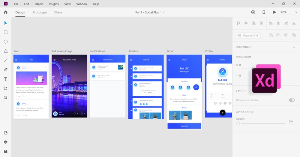
Task: Select the Rectangle tool
Action: 6,32
